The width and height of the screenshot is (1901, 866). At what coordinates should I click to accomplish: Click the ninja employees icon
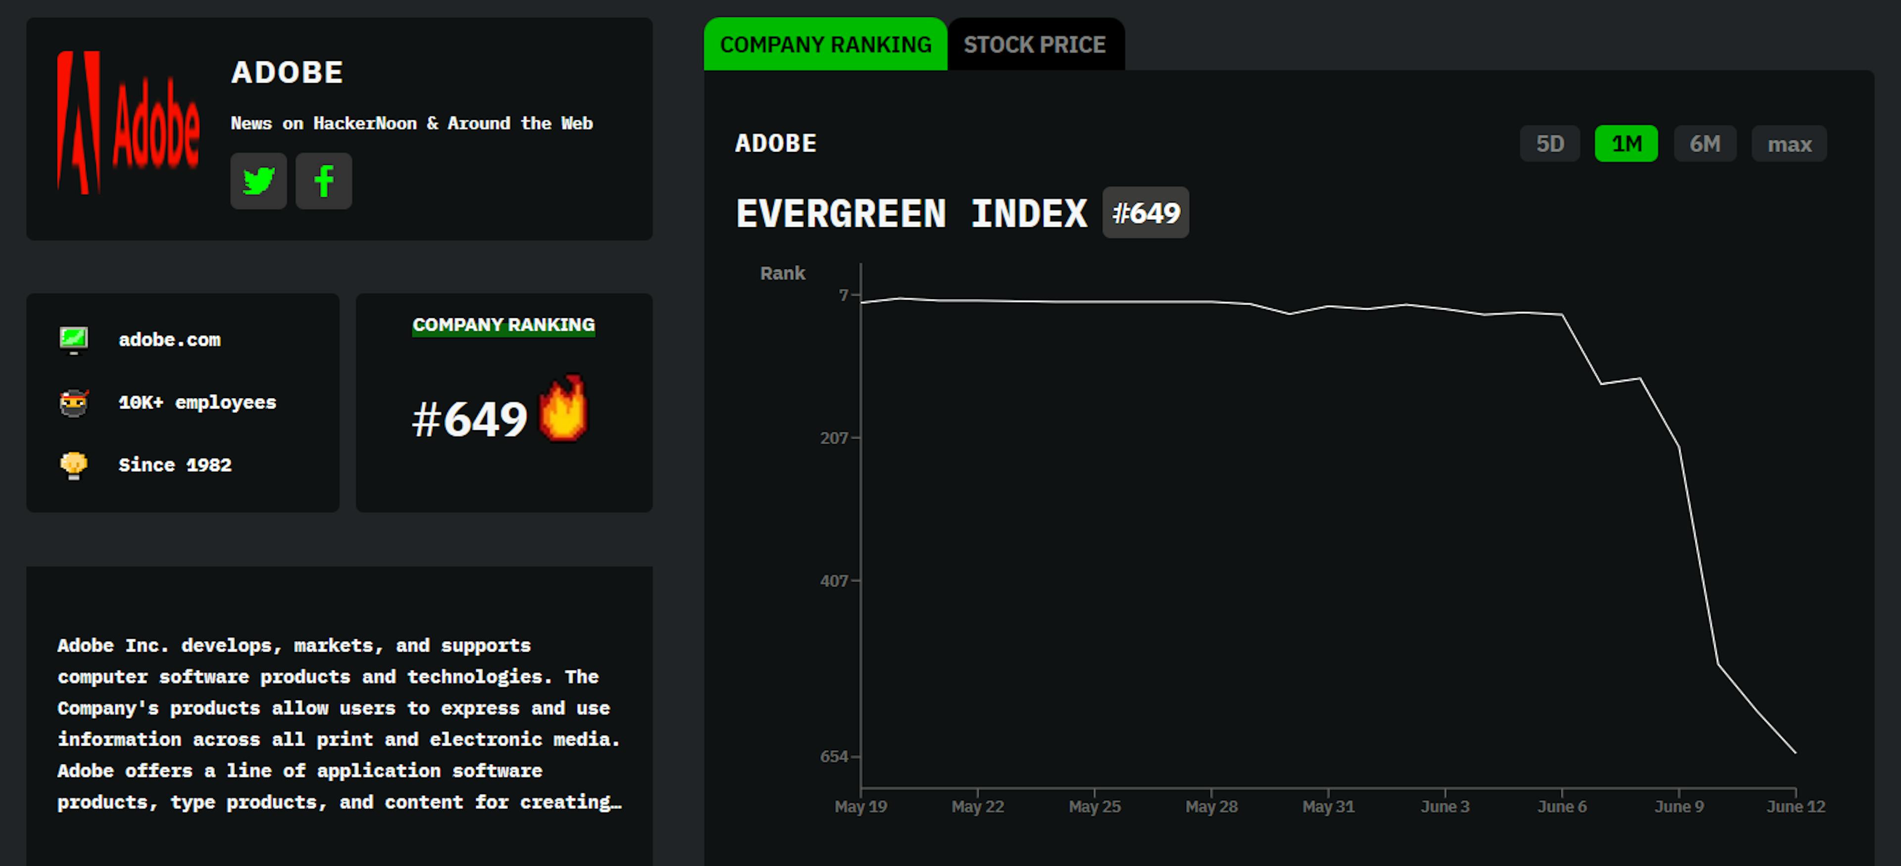(74, 403)
